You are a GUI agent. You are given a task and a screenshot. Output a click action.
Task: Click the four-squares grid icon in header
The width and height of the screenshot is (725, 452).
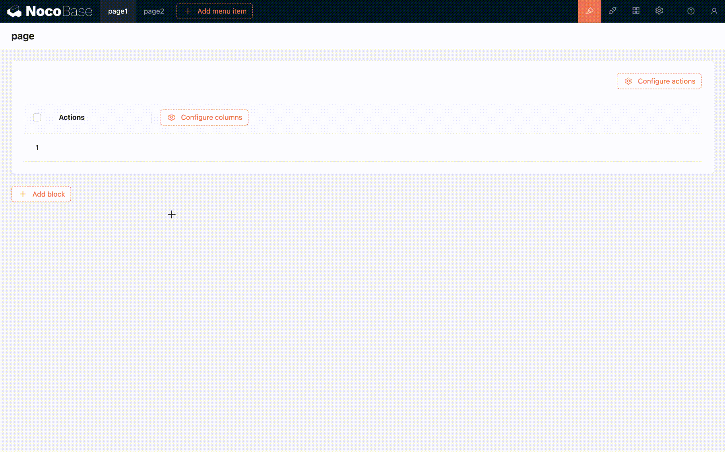[x=636, y=11]
